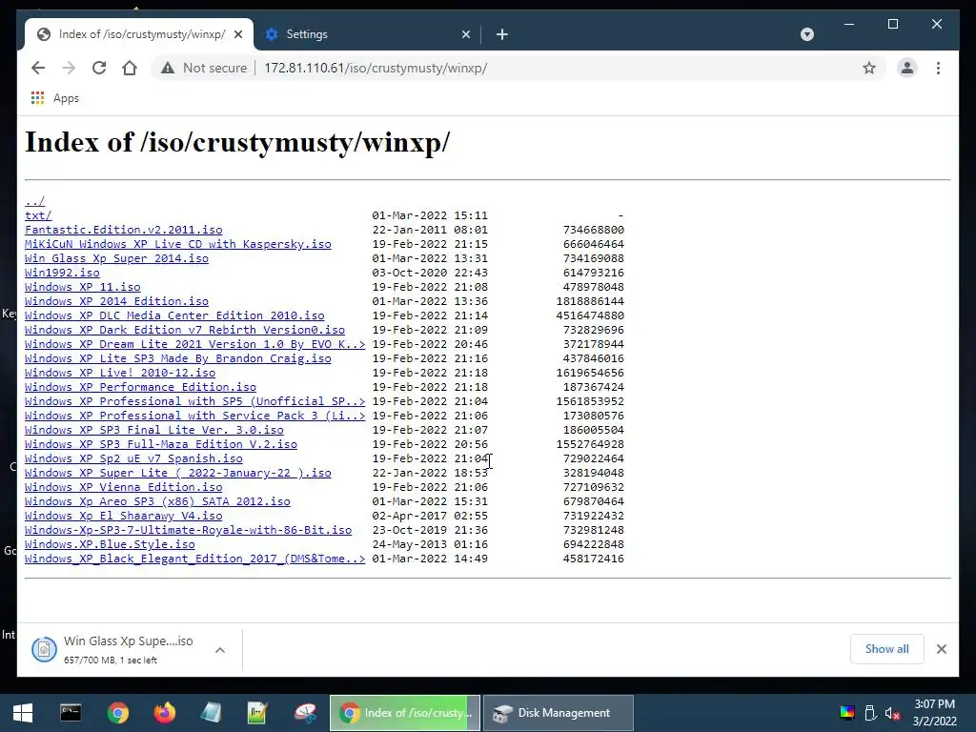
Task: Click the muted volume tray icon
Action: coord(892,713)
